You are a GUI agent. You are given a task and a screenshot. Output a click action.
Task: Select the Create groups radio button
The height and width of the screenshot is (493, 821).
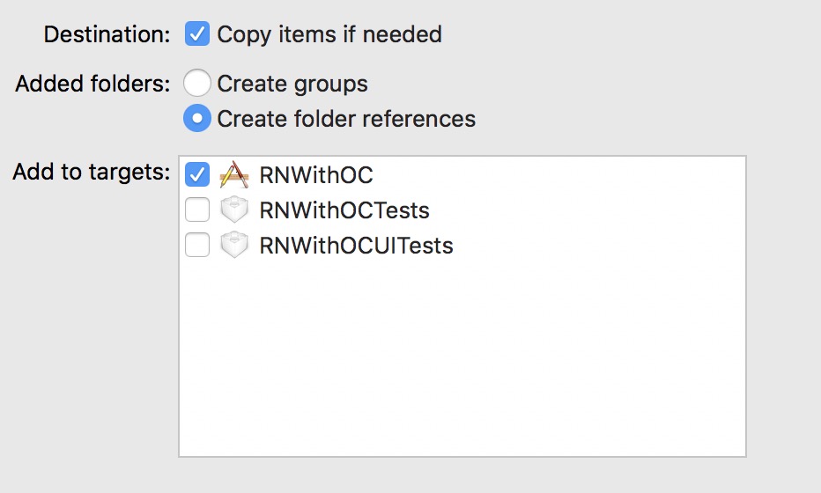[196, 83]
